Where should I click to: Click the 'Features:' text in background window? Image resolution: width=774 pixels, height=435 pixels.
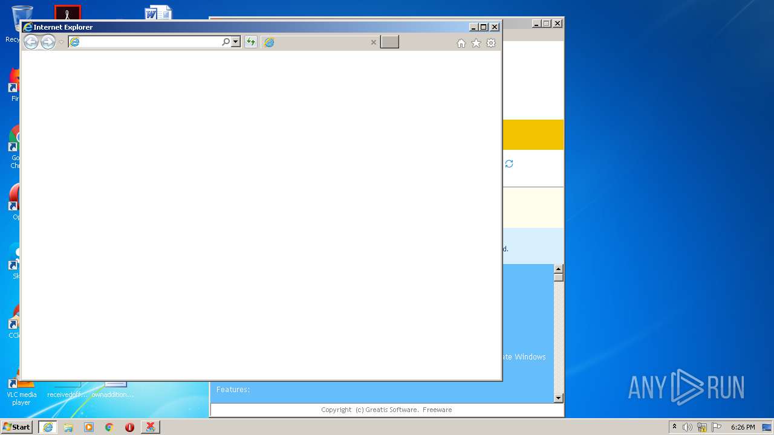pos(233,390)
